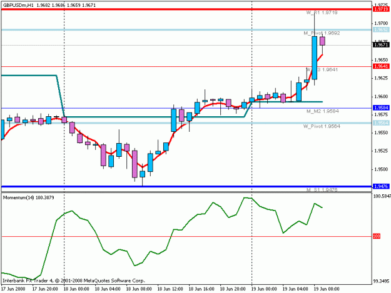Click the 19 Jun 08:00 time label

(x=327, y=289)
